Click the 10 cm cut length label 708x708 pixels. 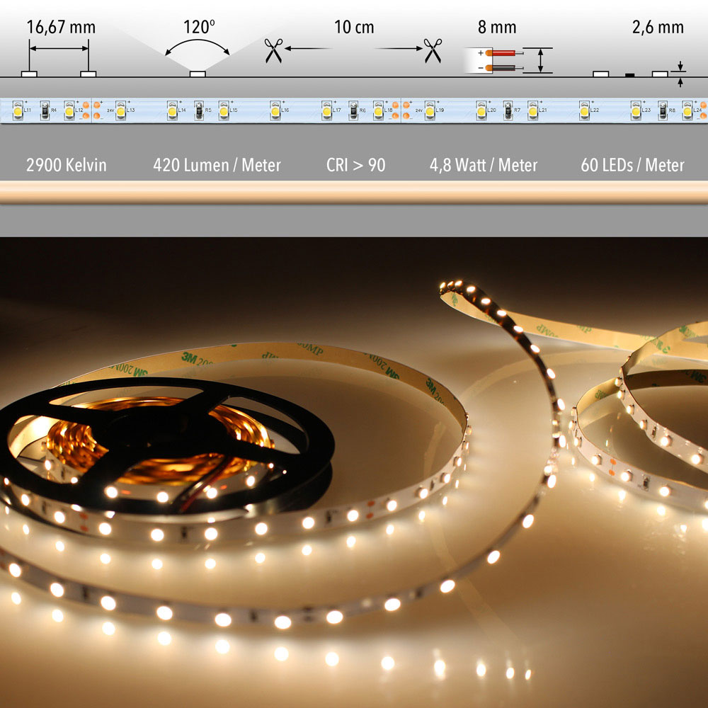coord(354,28)
